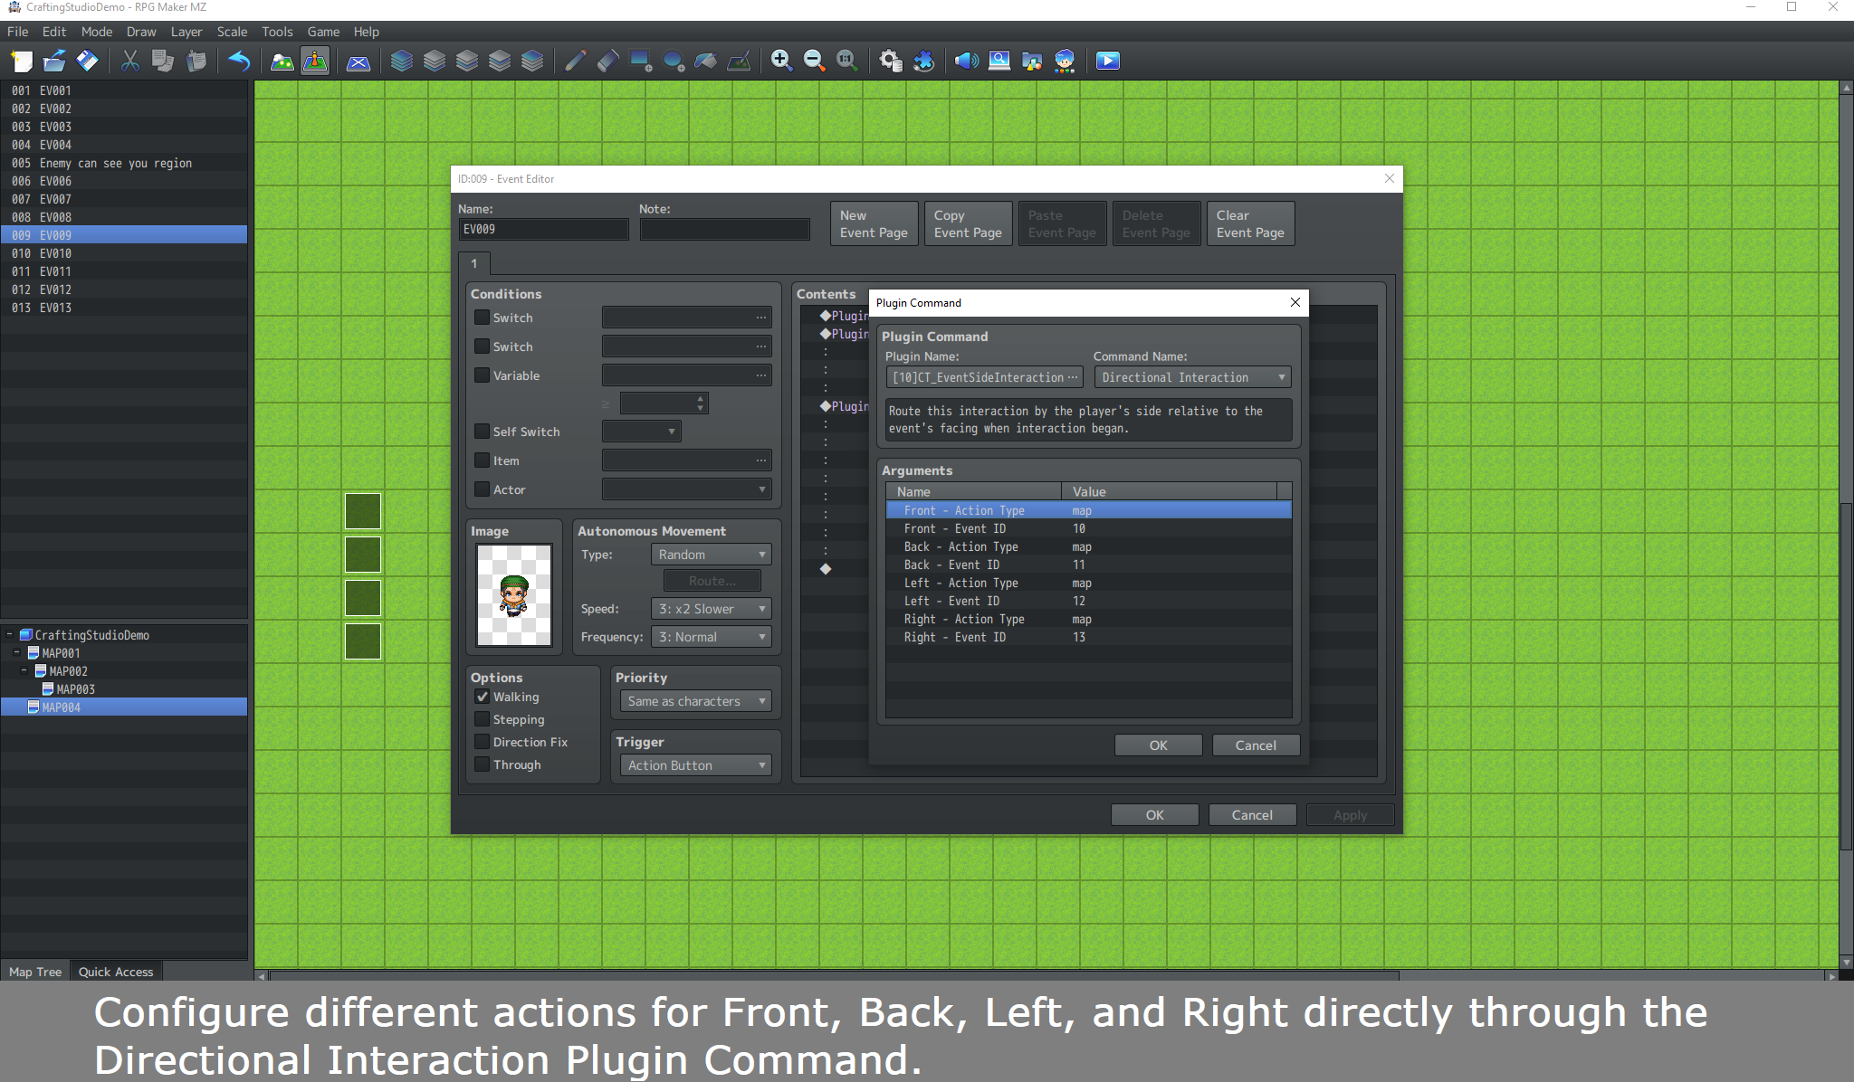Open the Trigger dropdown showing Action Button
This screenshot has height=1082, width=1854.
coord(695,765)
